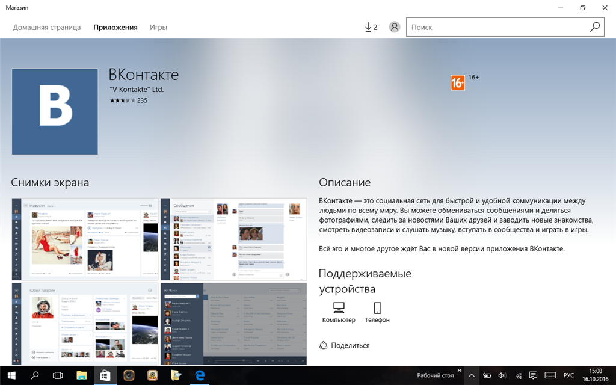The image size is (616, 385).
Task: Open the Юрий Гагарин profile screenshot
Action: click(85, 324)
